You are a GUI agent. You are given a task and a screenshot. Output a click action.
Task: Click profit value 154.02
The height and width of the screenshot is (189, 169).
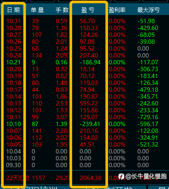pos(89,138)
